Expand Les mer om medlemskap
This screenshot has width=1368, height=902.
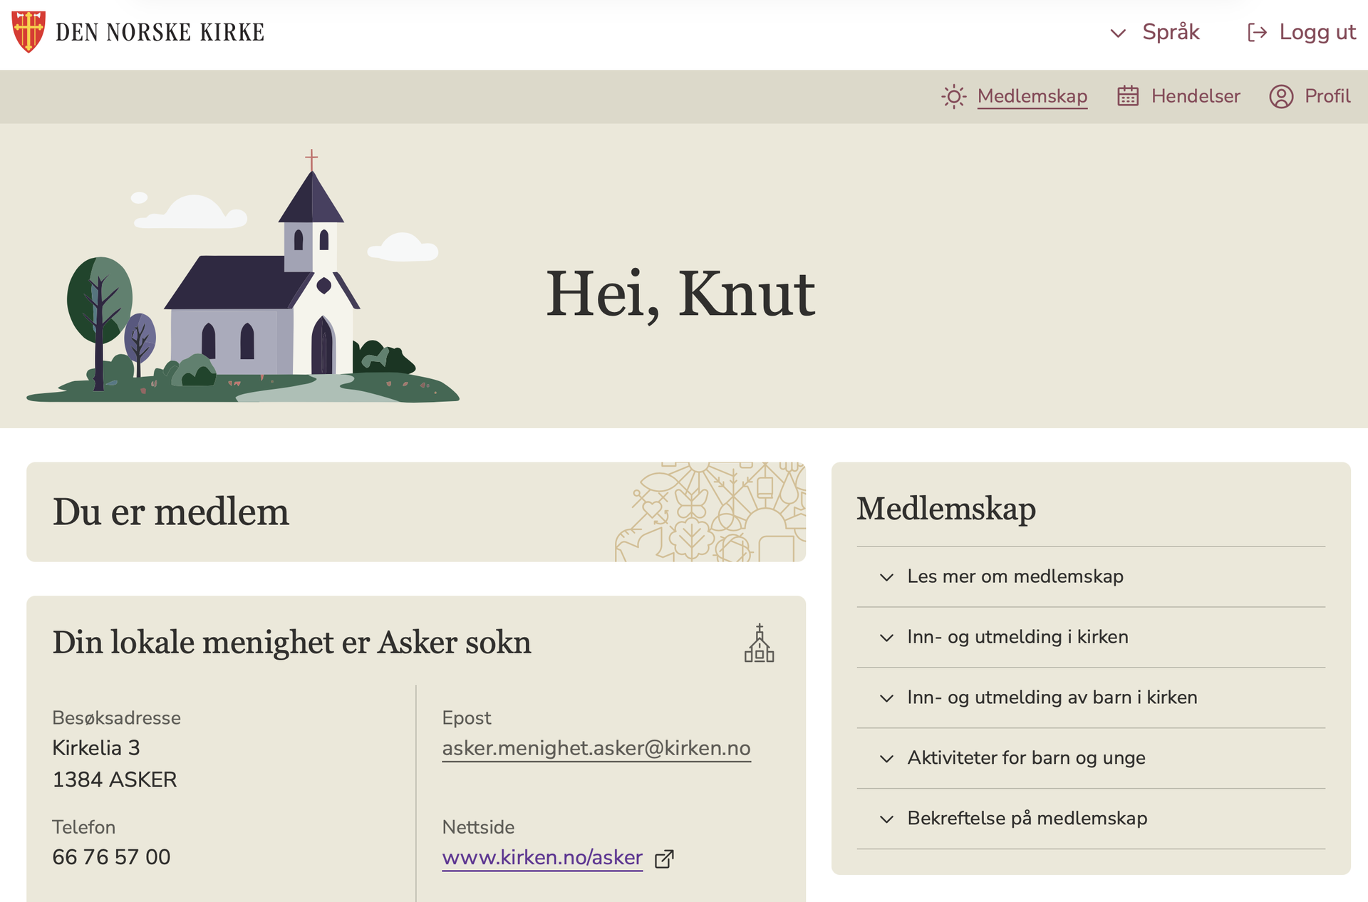point(1015,576)
